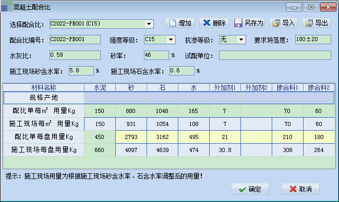Select empty 外加剂2 cell in 配比单每盘 row
Screen dimensions: 339x202
(256, 137)
